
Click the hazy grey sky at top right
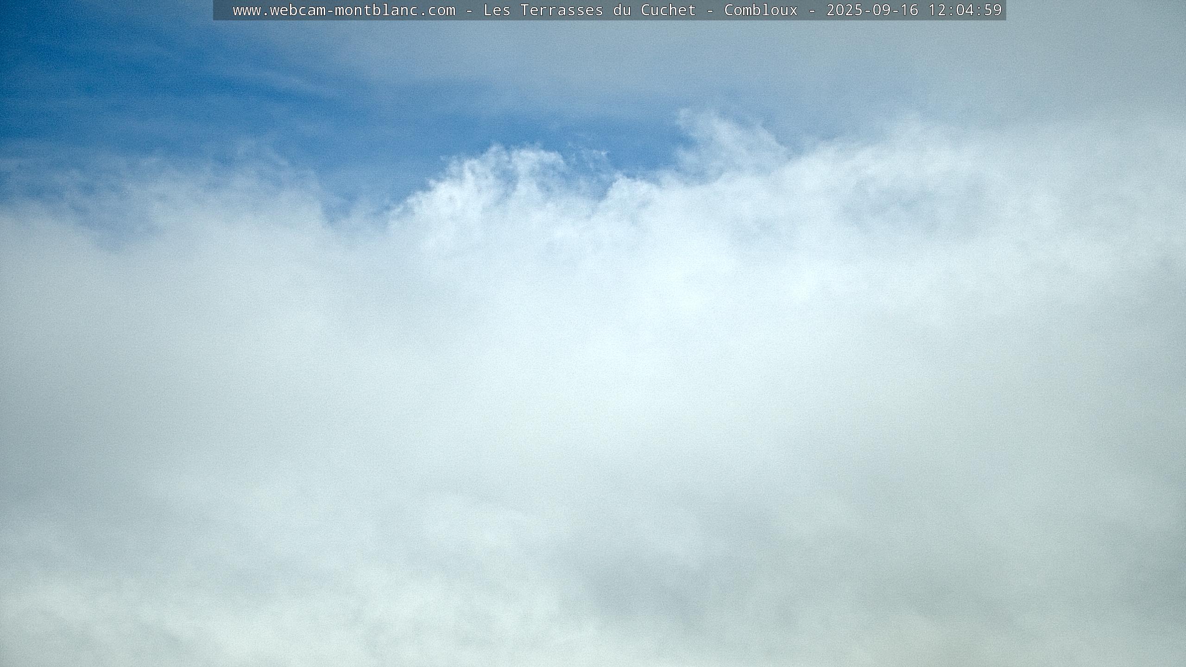tap(1089, 60)
